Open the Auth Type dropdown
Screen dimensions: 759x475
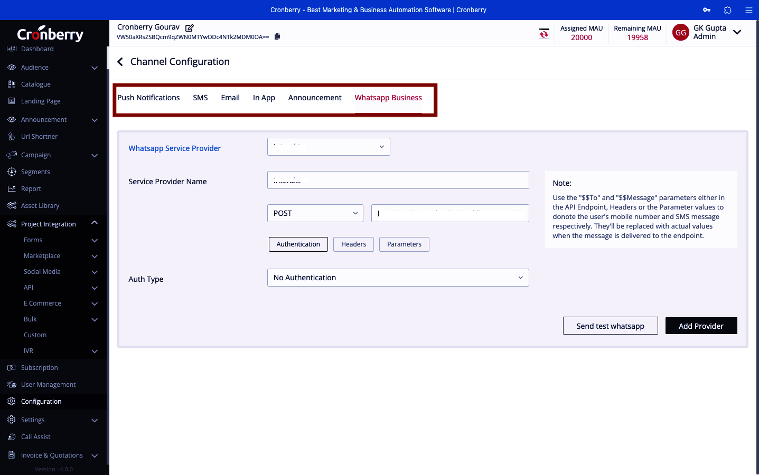pyautogui.click(x=398, y=278)
